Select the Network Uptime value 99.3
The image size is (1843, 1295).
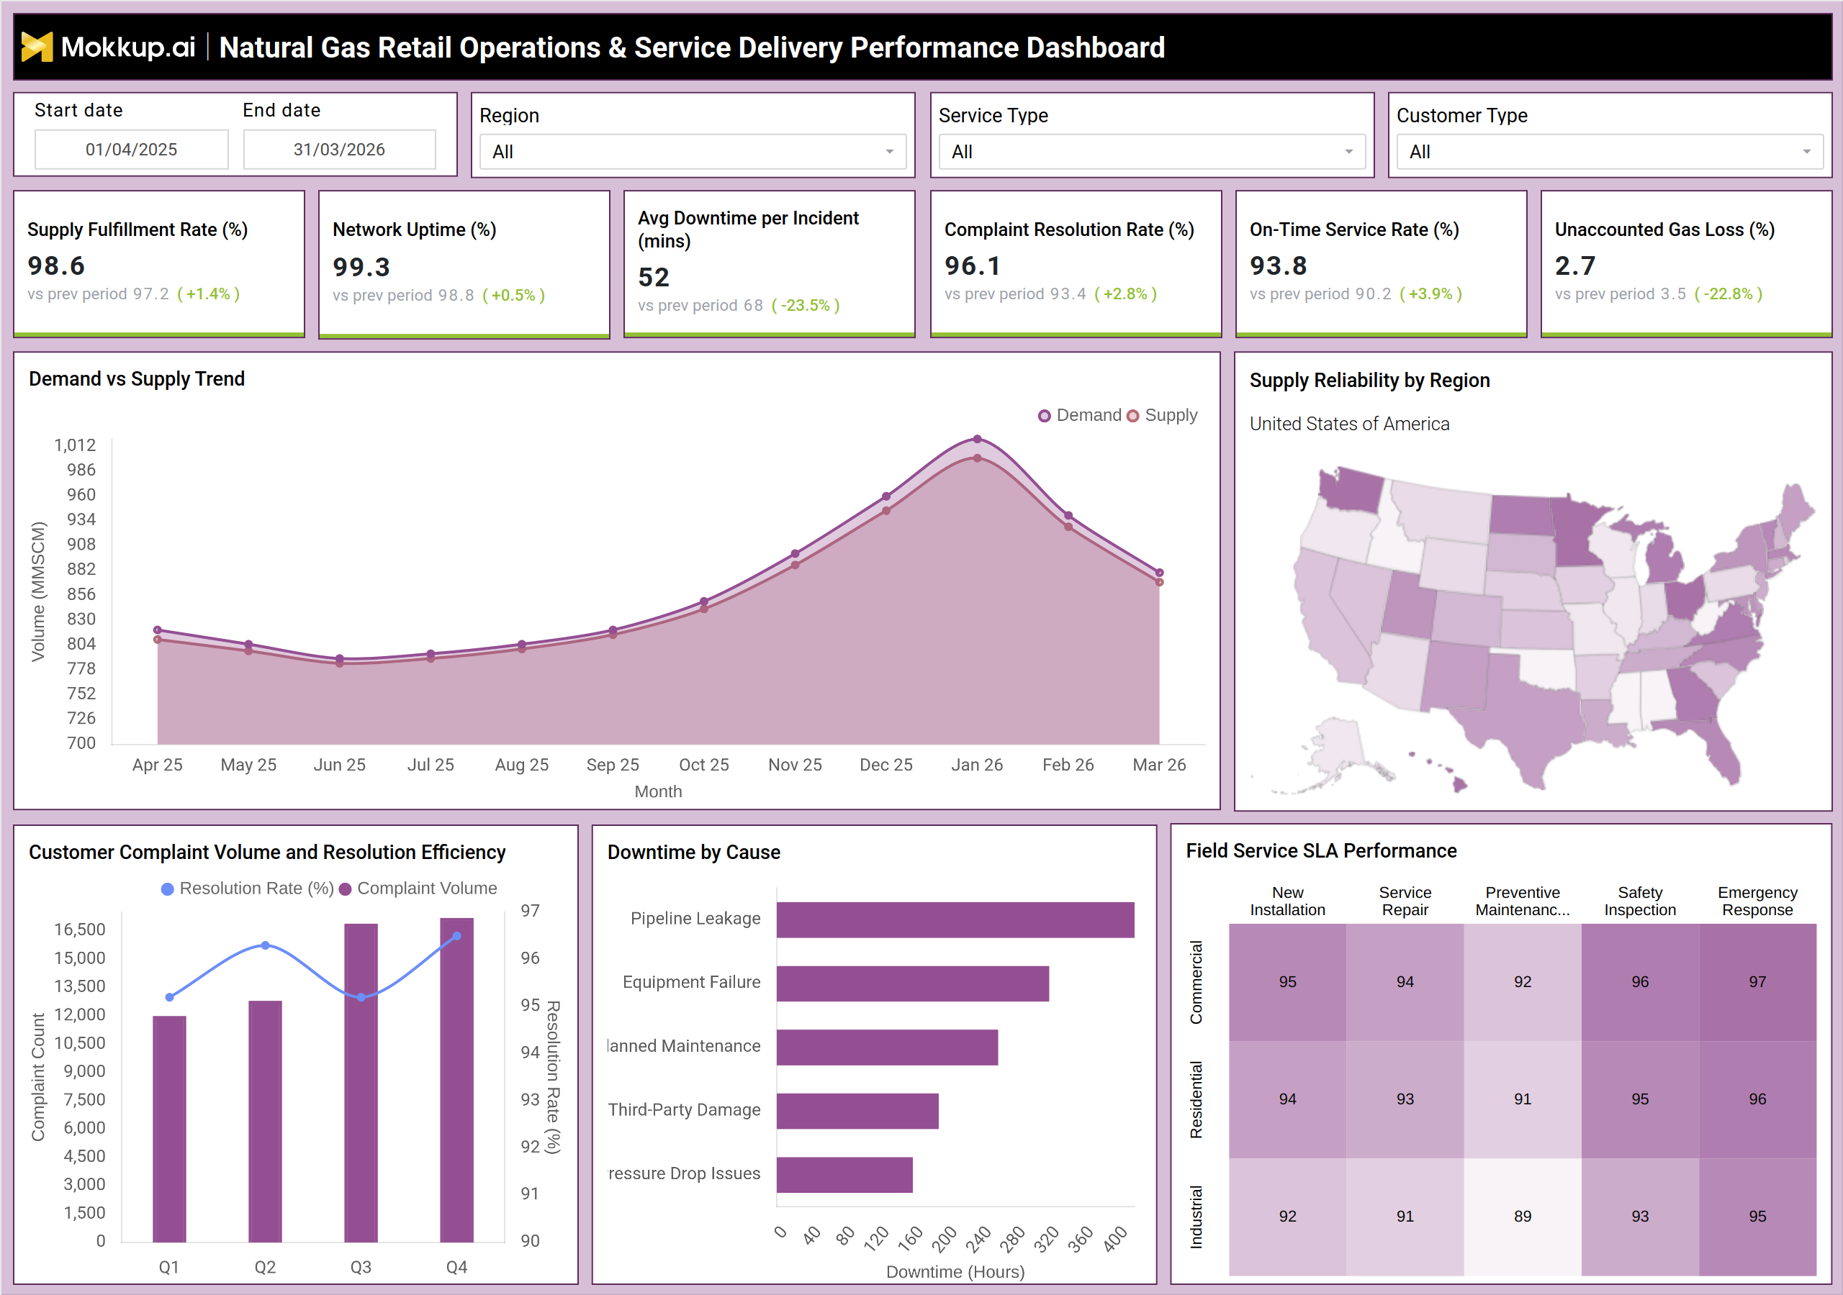tap(361, 267)
